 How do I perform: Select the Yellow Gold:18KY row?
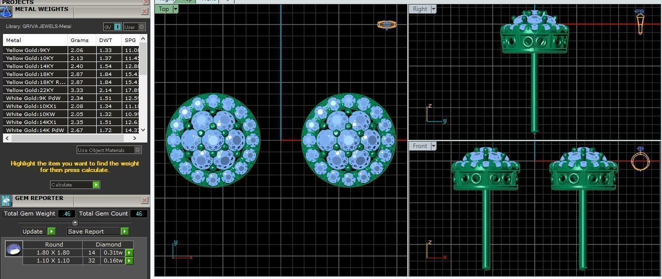click(x=71, y=74)
